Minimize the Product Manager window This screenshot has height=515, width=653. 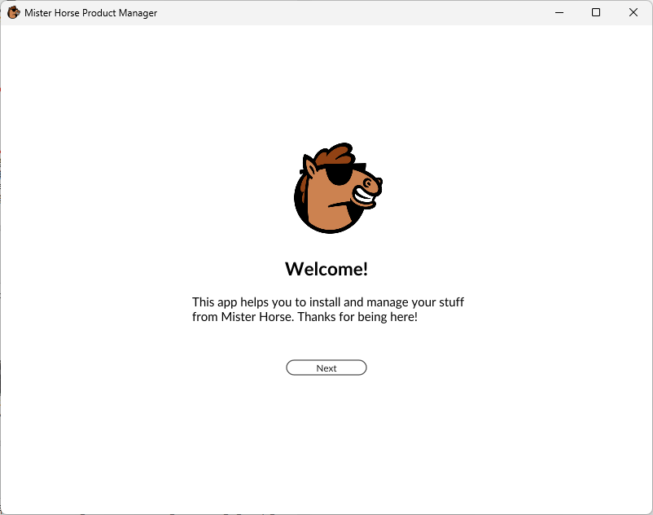[x=559, y=12]
